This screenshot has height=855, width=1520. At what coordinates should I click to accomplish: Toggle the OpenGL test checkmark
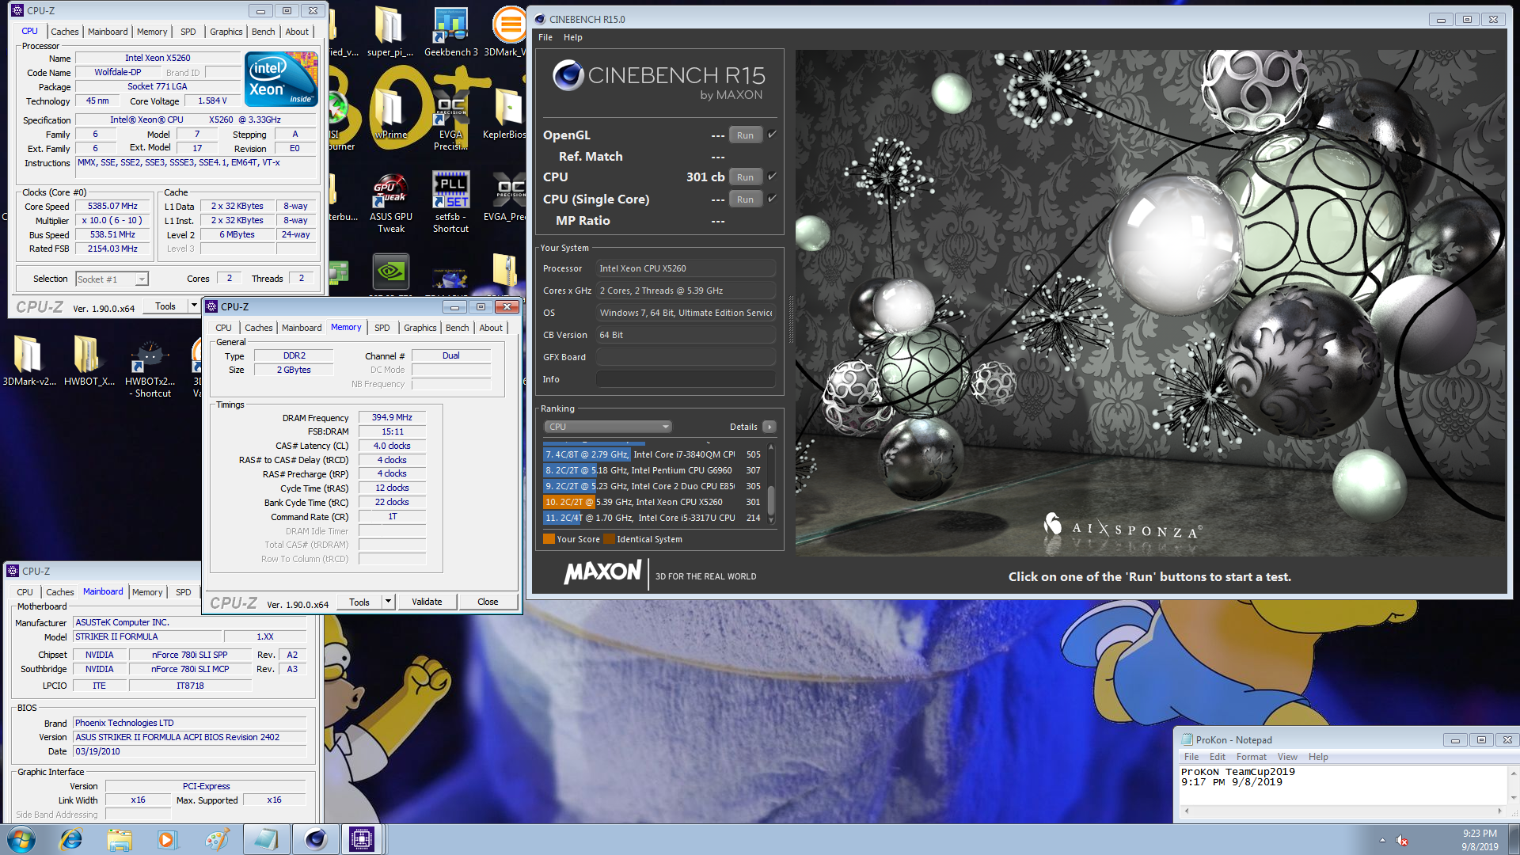(x=773, y=134)
